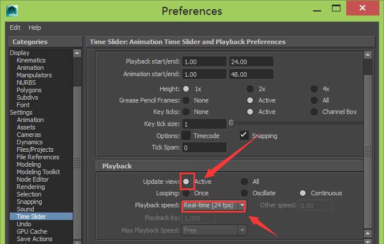Screen dimensions: 384x244
Task: Select Sound category
Action: (26, 209)
